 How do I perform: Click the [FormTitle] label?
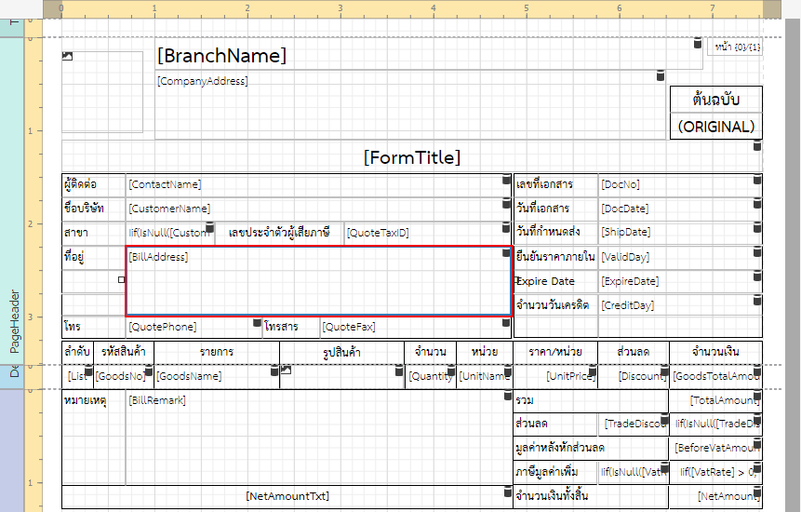[412, 157]
